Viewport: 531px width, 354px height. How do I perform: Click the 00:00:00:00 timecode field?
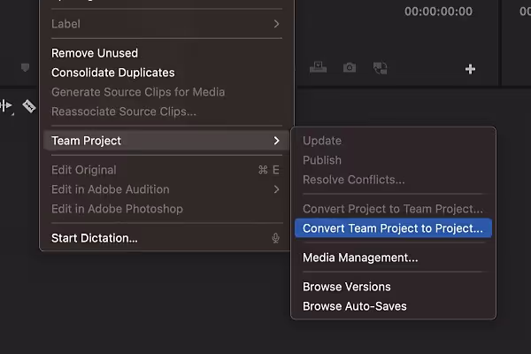click(438, 12)
